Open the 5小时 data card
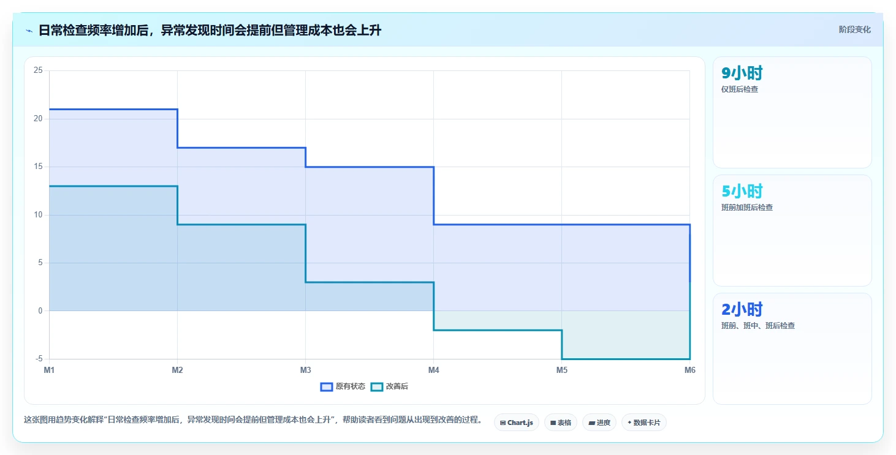The height and width of the screenshot is (455, 896). [792, 230]
